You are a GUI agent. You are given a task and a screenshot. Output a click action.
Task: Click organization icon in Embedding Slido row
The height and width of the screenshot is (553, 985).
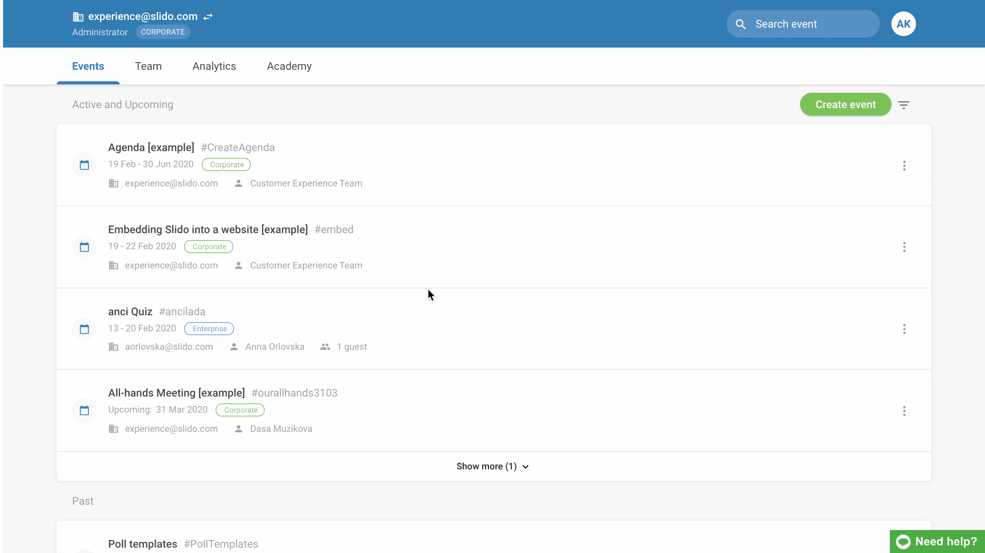[113, 265]
